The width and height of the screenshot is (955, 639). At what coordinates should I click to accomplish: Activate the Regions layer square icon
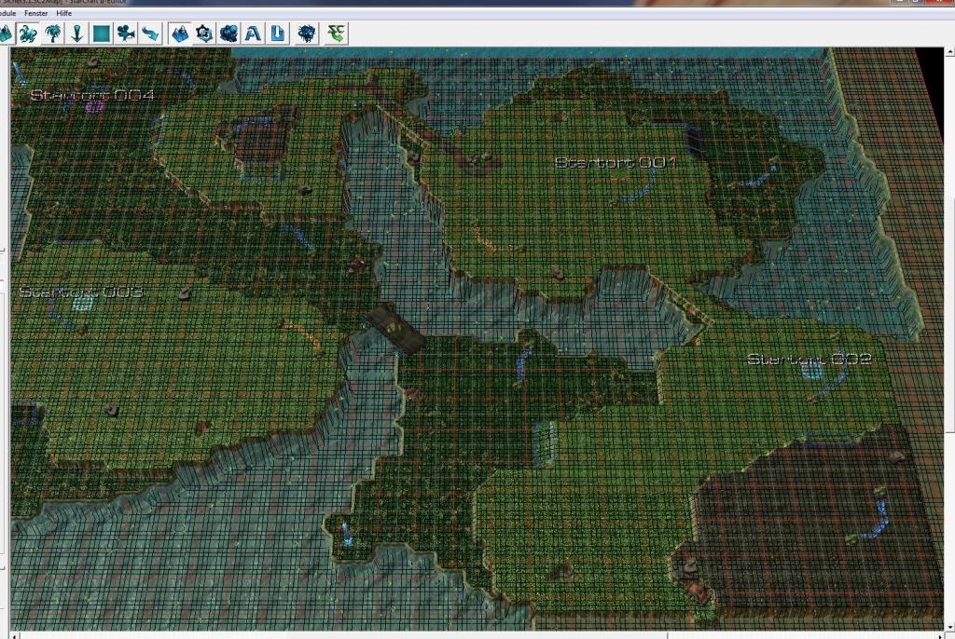click(102, 34)
